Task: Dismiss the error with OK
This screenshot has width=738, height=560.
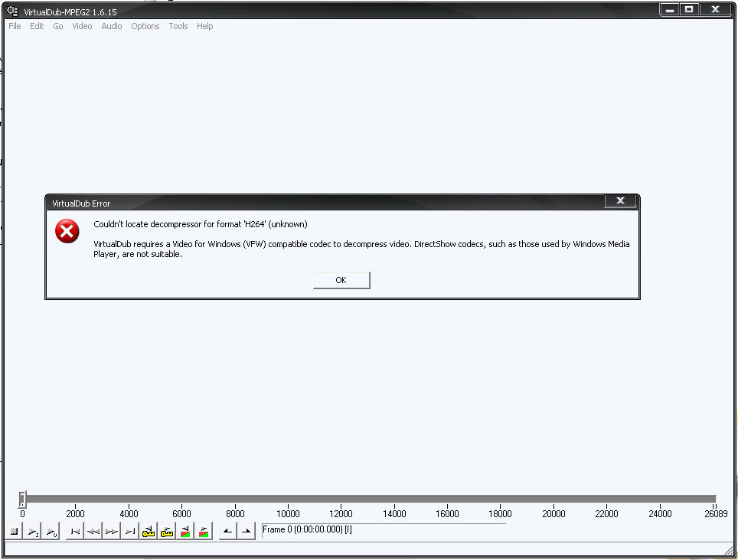Action: [341, 280]
